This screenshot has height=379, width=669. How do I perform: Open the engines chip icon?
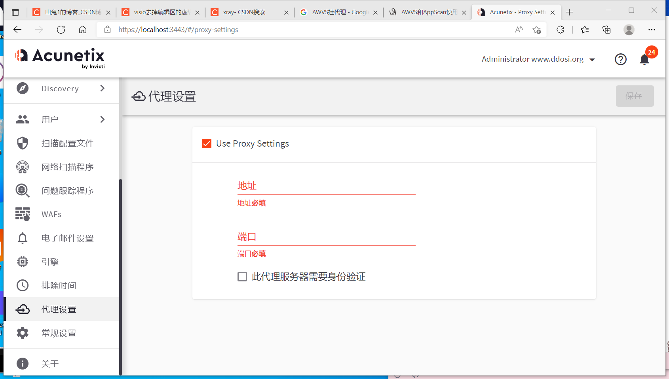coord(23,262)
